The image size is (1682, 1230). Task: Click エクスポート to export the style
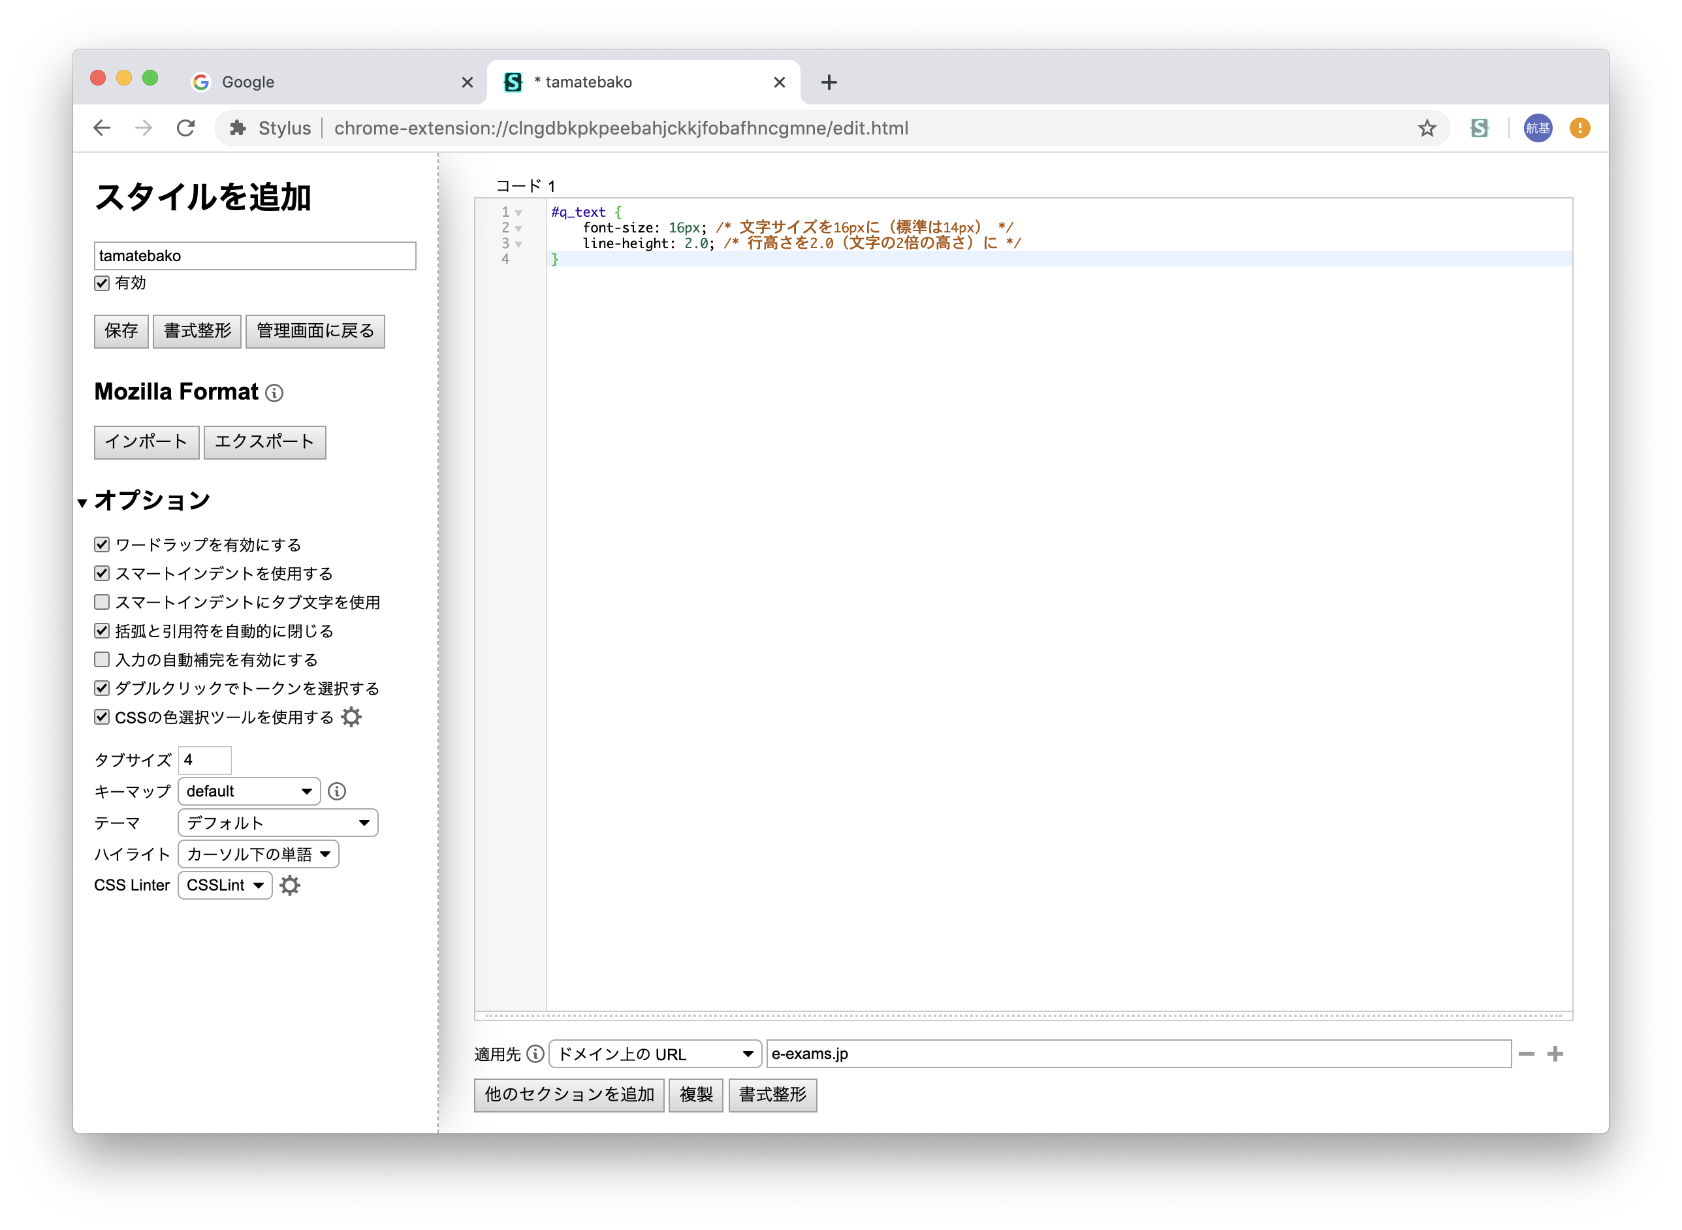coord(264,441)
